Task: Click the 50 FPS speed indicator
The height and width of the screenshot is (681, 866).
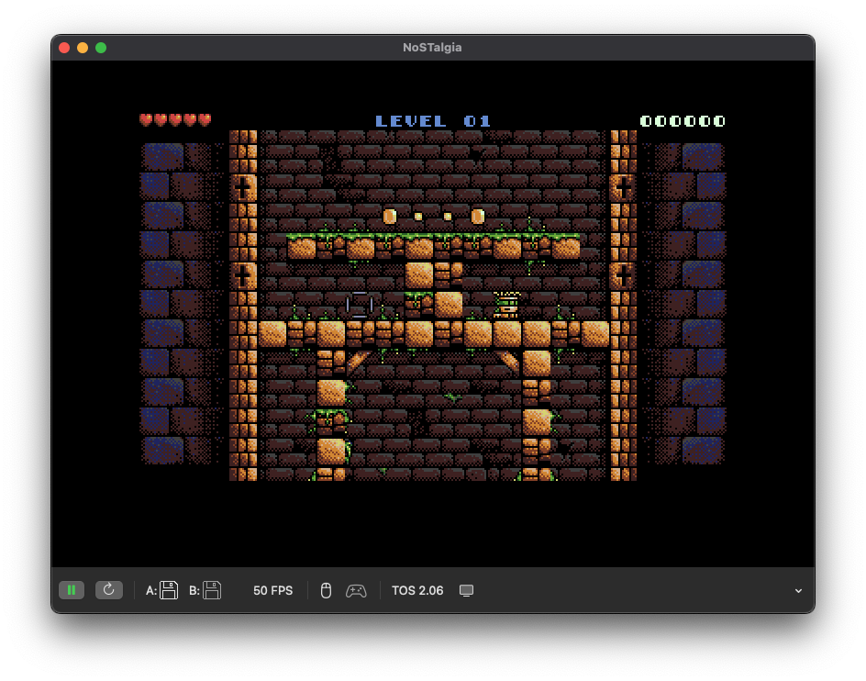Action: pyautogui.click(x=272, y=590)
